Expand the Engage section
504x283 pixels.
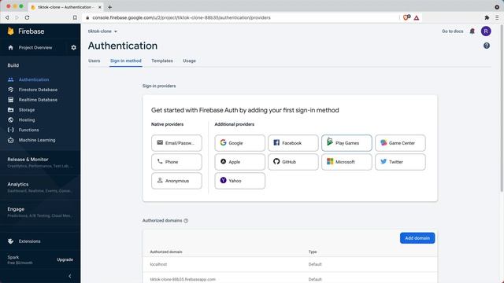point(40,212)
